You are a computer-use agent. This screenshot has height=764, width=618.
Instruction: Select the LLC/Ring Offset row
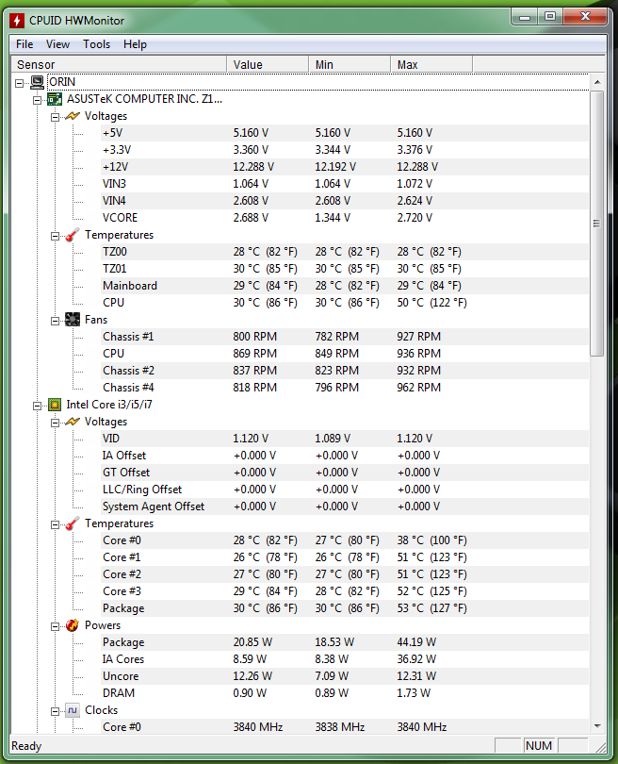point(345,490)
